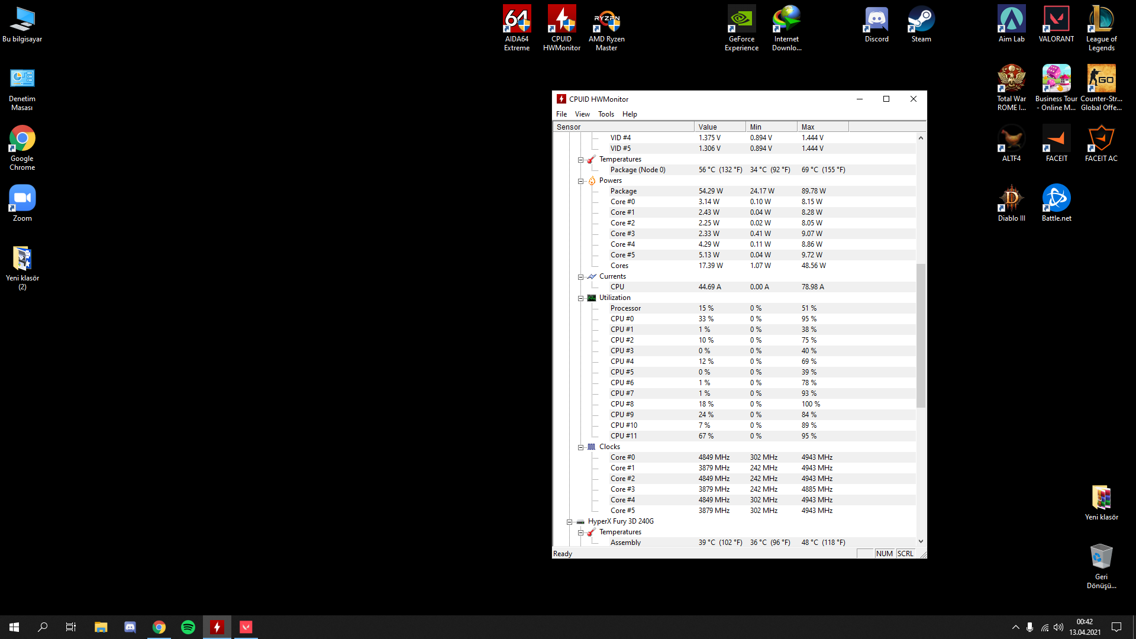
Task: Select the VALORANT desktop icon
Action: coord(1056,24)
